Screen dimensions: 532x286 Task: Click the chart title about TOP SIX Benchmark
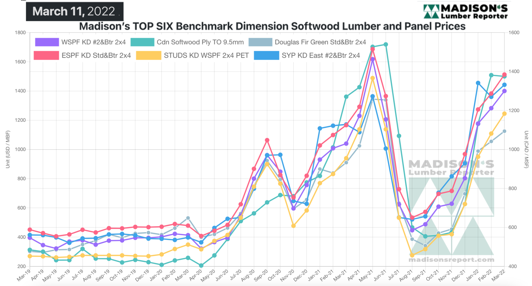tap(272, 26)
